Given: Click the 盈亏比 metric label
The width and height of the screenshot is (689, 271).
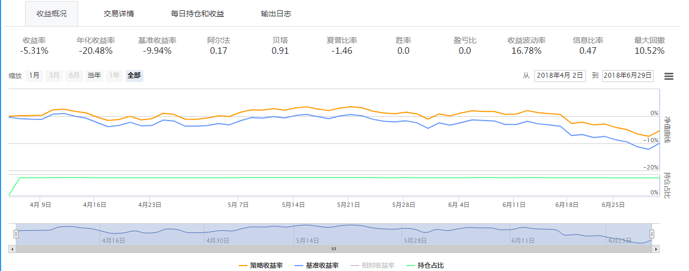Looking at the screenshot, I should click(x=465, y=40).
